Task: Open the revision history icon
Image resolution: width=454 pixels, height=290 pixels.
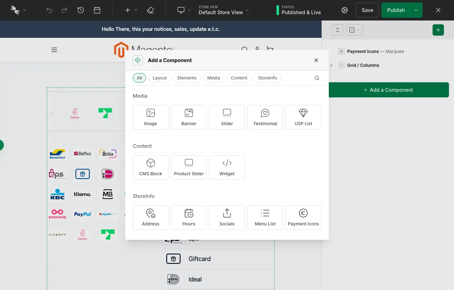Action: click(81, 10)
